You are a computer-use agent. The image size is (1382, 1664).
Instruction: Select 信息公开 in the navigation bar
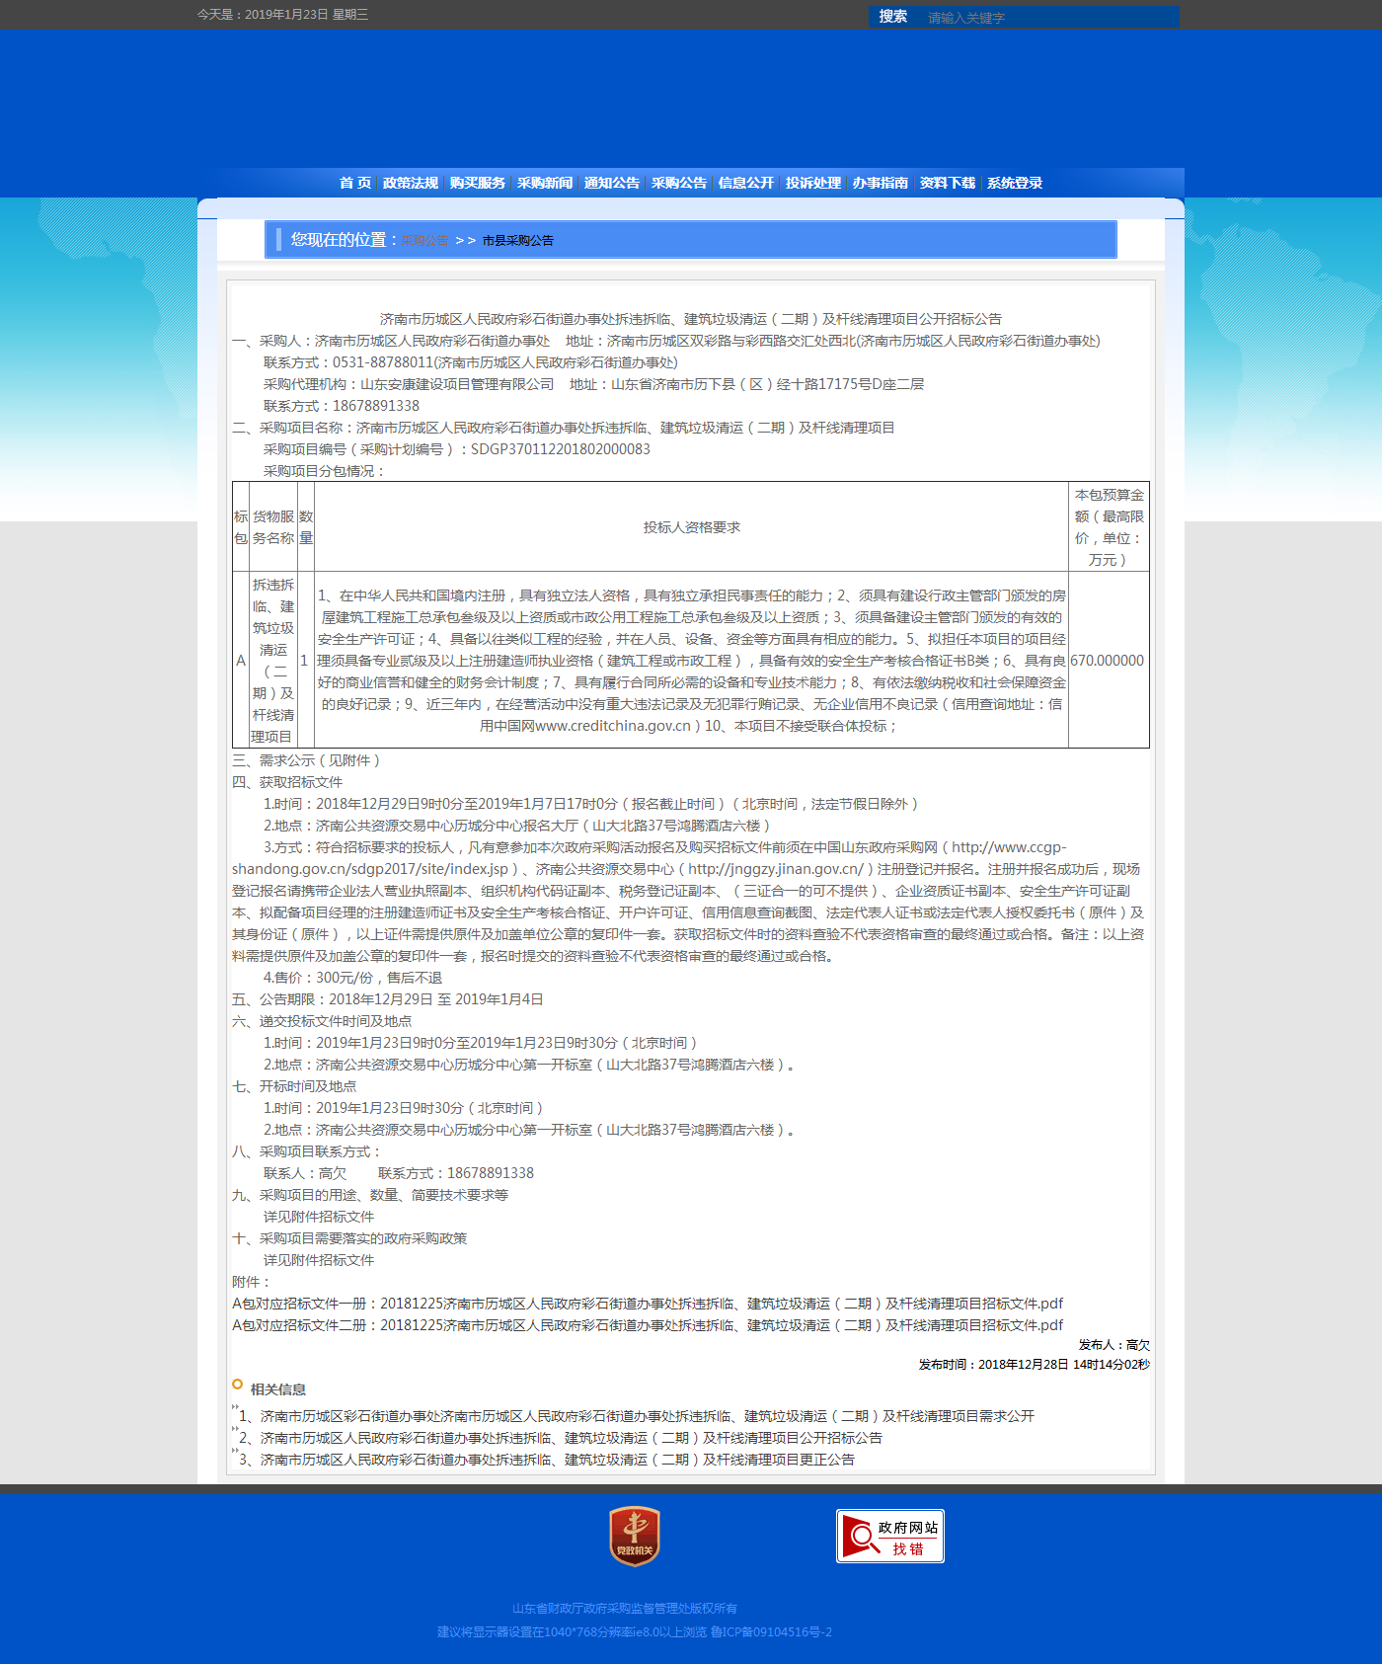[746, 183]
